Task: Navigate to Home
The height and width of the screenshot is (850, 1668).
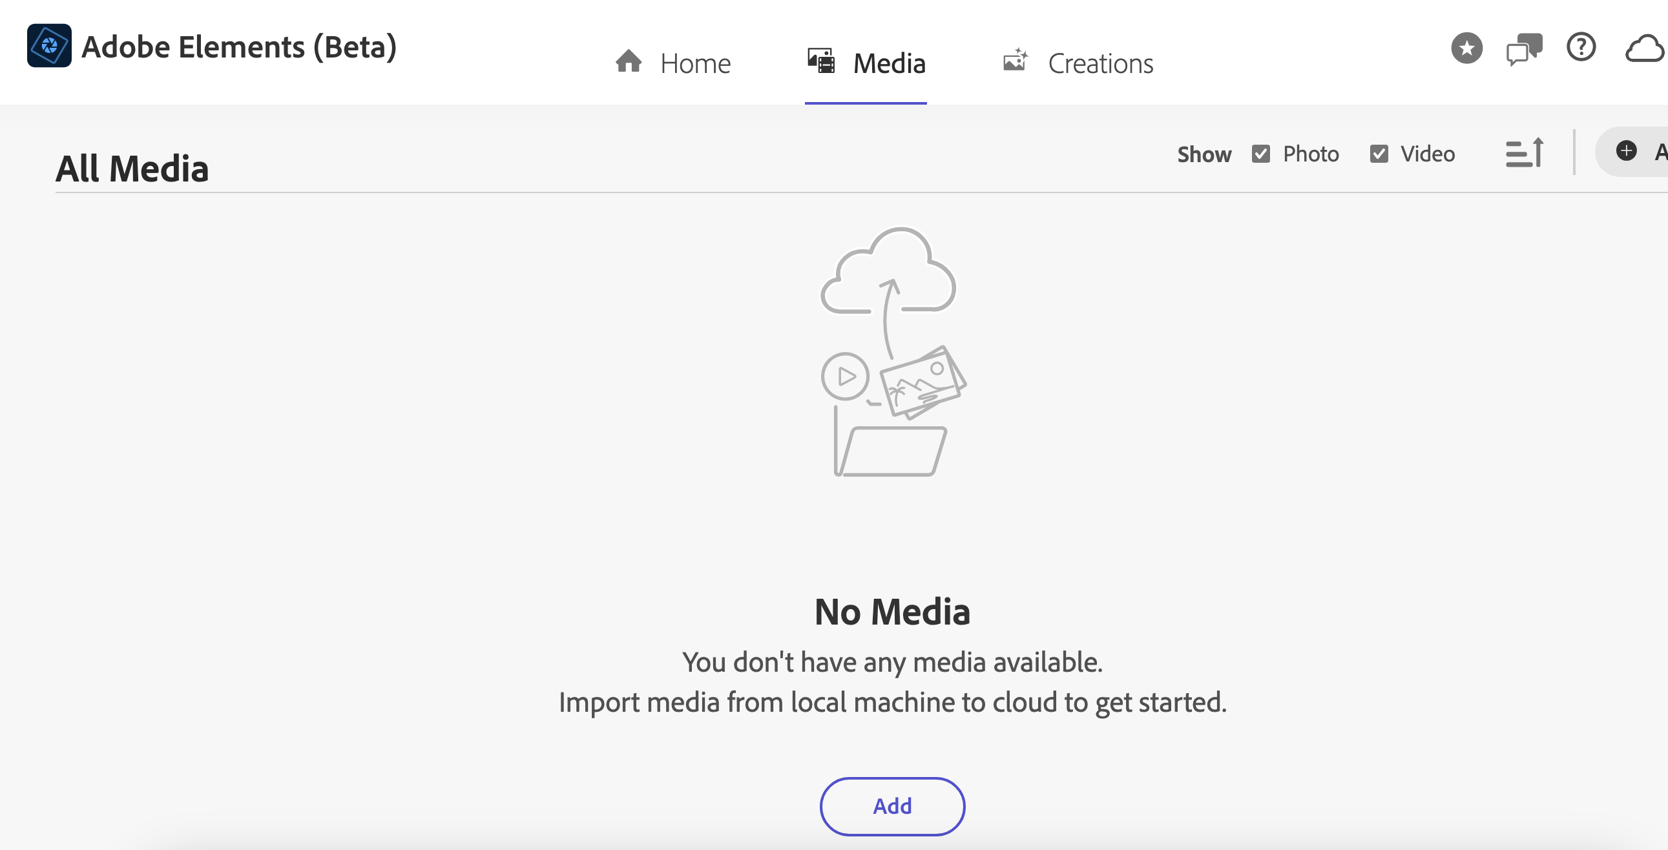Action: [x=694, y=62]
